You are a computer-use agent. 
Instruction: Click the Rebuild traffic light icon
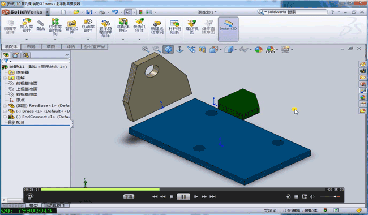pyautogui.click(x=141, y=12)
